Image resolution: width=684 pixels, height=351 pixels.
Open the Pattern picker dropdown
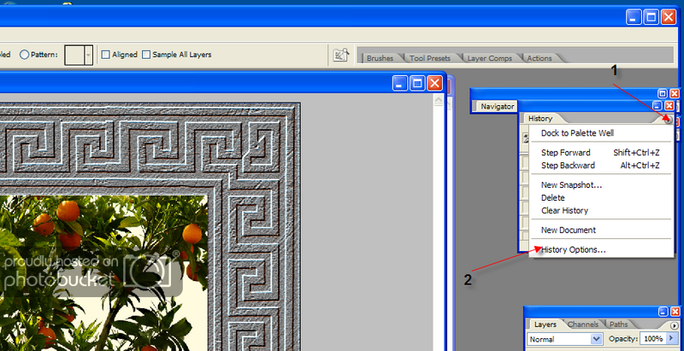coord(88,56)
